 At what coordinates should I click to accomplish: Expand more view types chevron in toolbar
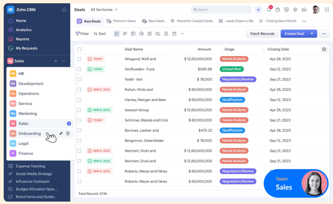[x=182, y=34]
